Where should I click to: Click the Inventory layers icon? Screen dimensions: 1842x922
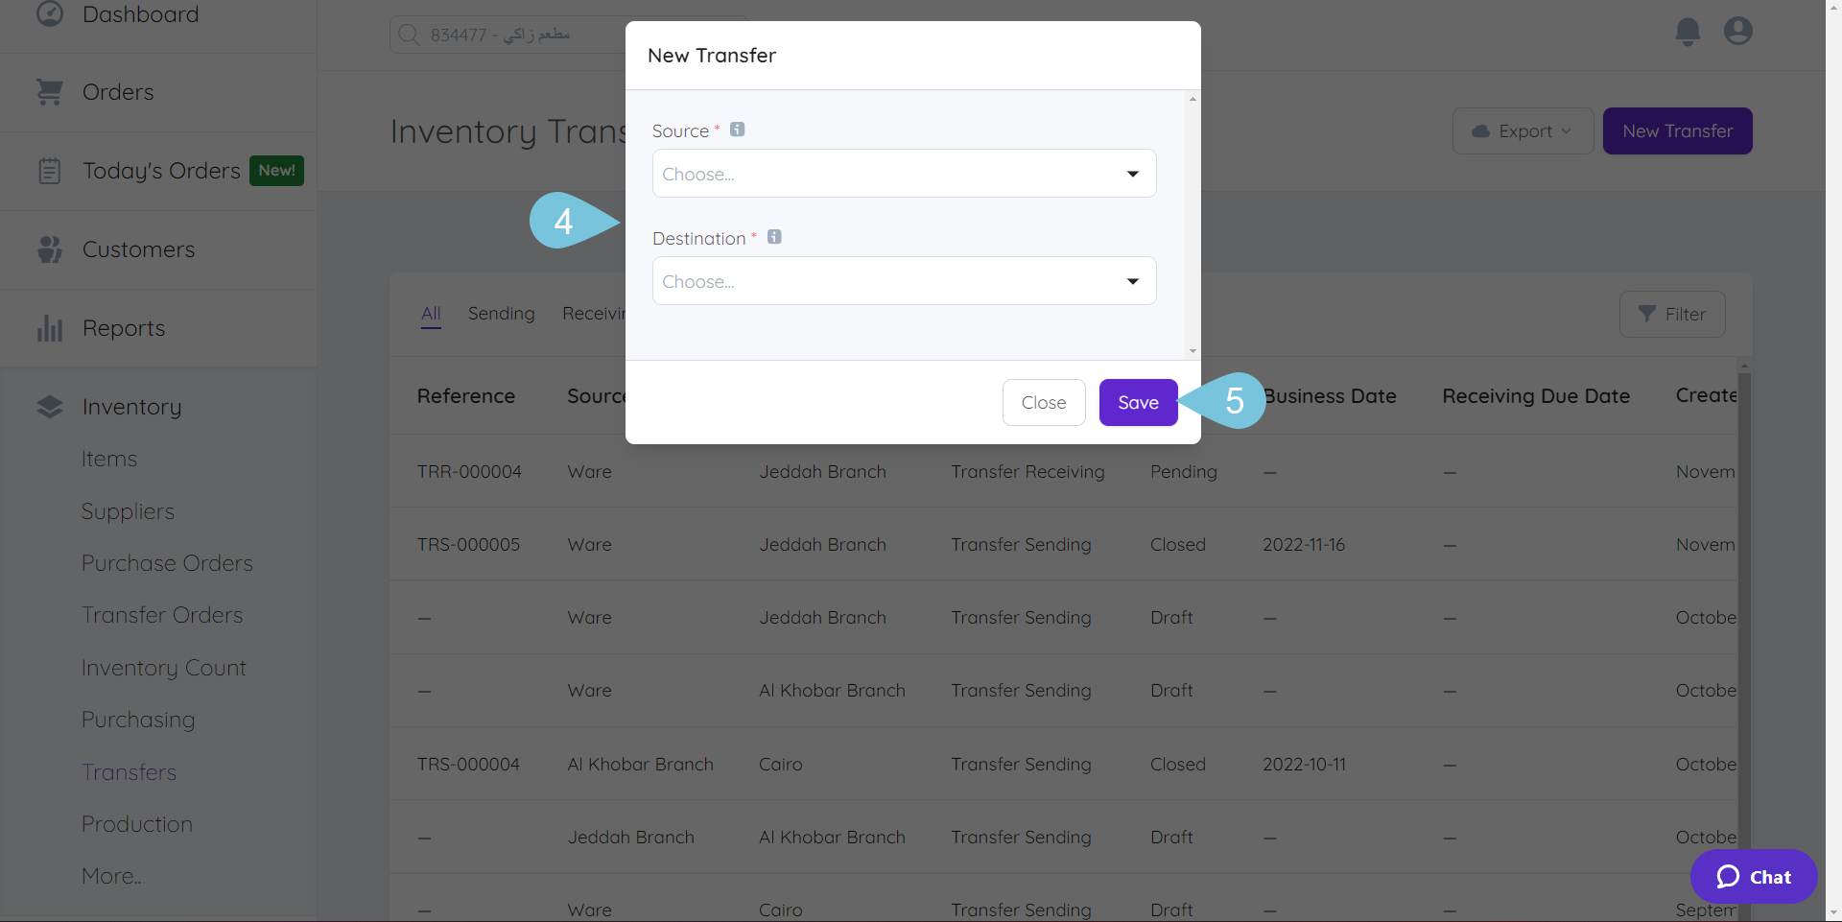pyautogui.click(x=49, y=405)
